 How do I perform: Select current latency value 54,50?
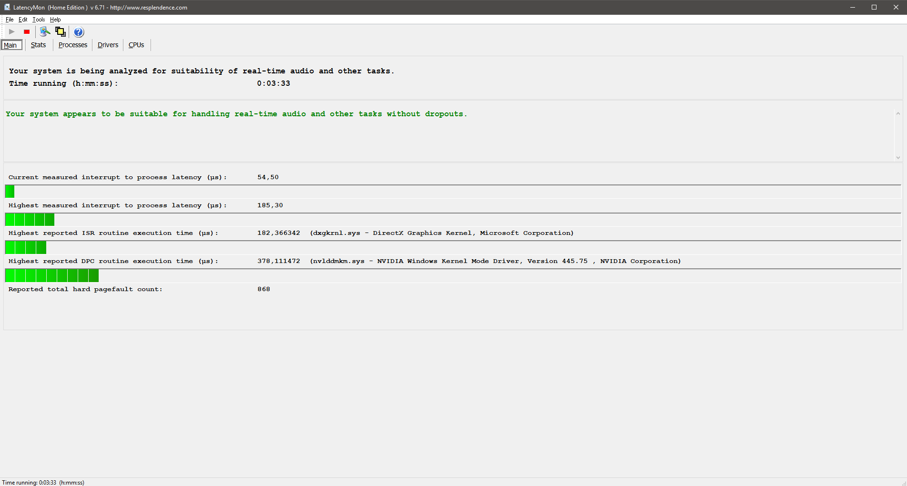coord(268,177)
